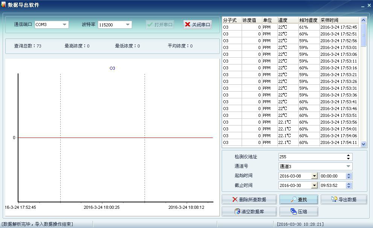Screen dimensions: 373x228
Task: Decrease start time 00:00:00 with spinner down
Action: (349, 178)
